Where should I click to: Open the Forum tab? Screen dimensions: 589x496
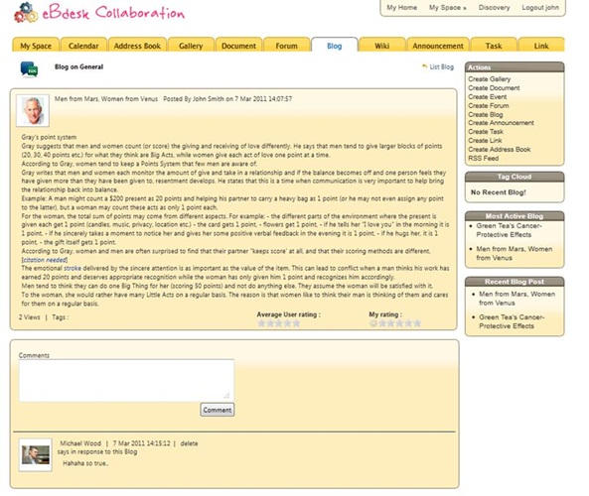[x=287, y=46]
